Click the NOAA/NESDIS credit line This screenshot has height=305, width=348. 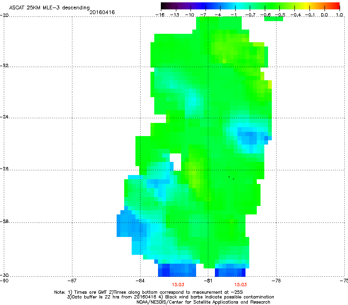coord(203,302)
